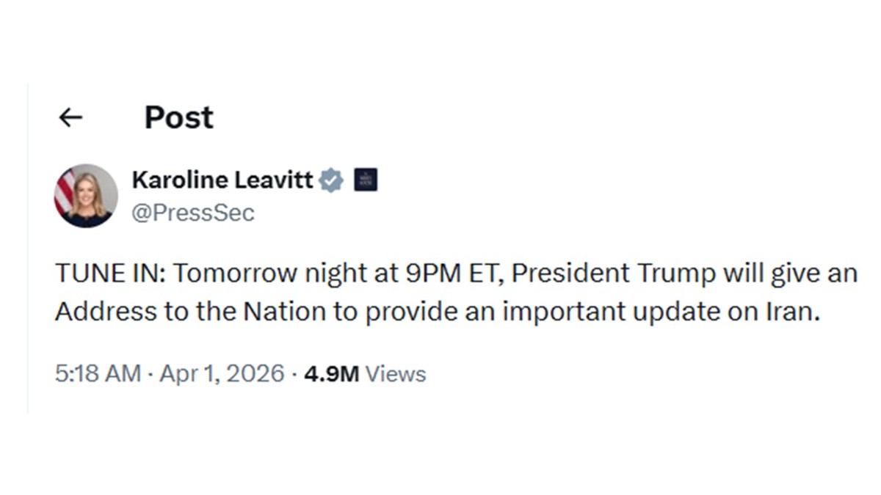This screenshot has width=881, height=495.
Task: Click the "Post" page heading
Action: tap(178, 117)
